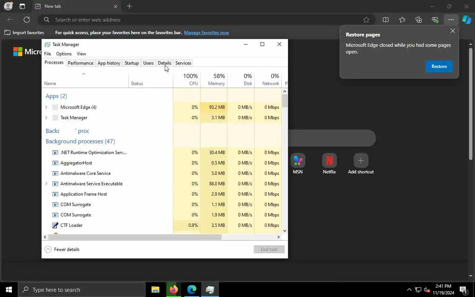The image size is (475, 297).
Task: Close the New tab tab
Action: point(115,6)
